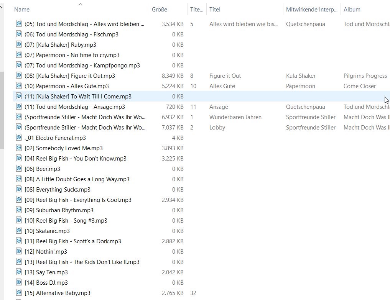Click the icon of Reel Big Fish - Song #3.mp3
This screenshot has height=300, width=390.
19,220
